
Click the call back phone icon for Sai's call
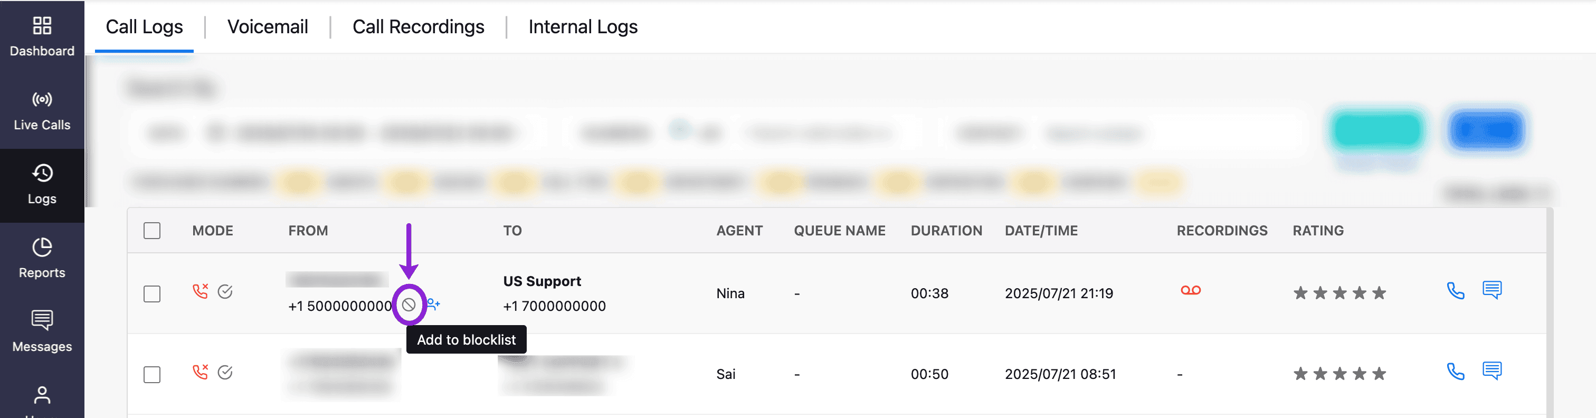pyautogui.click(x=1455, y=372)
